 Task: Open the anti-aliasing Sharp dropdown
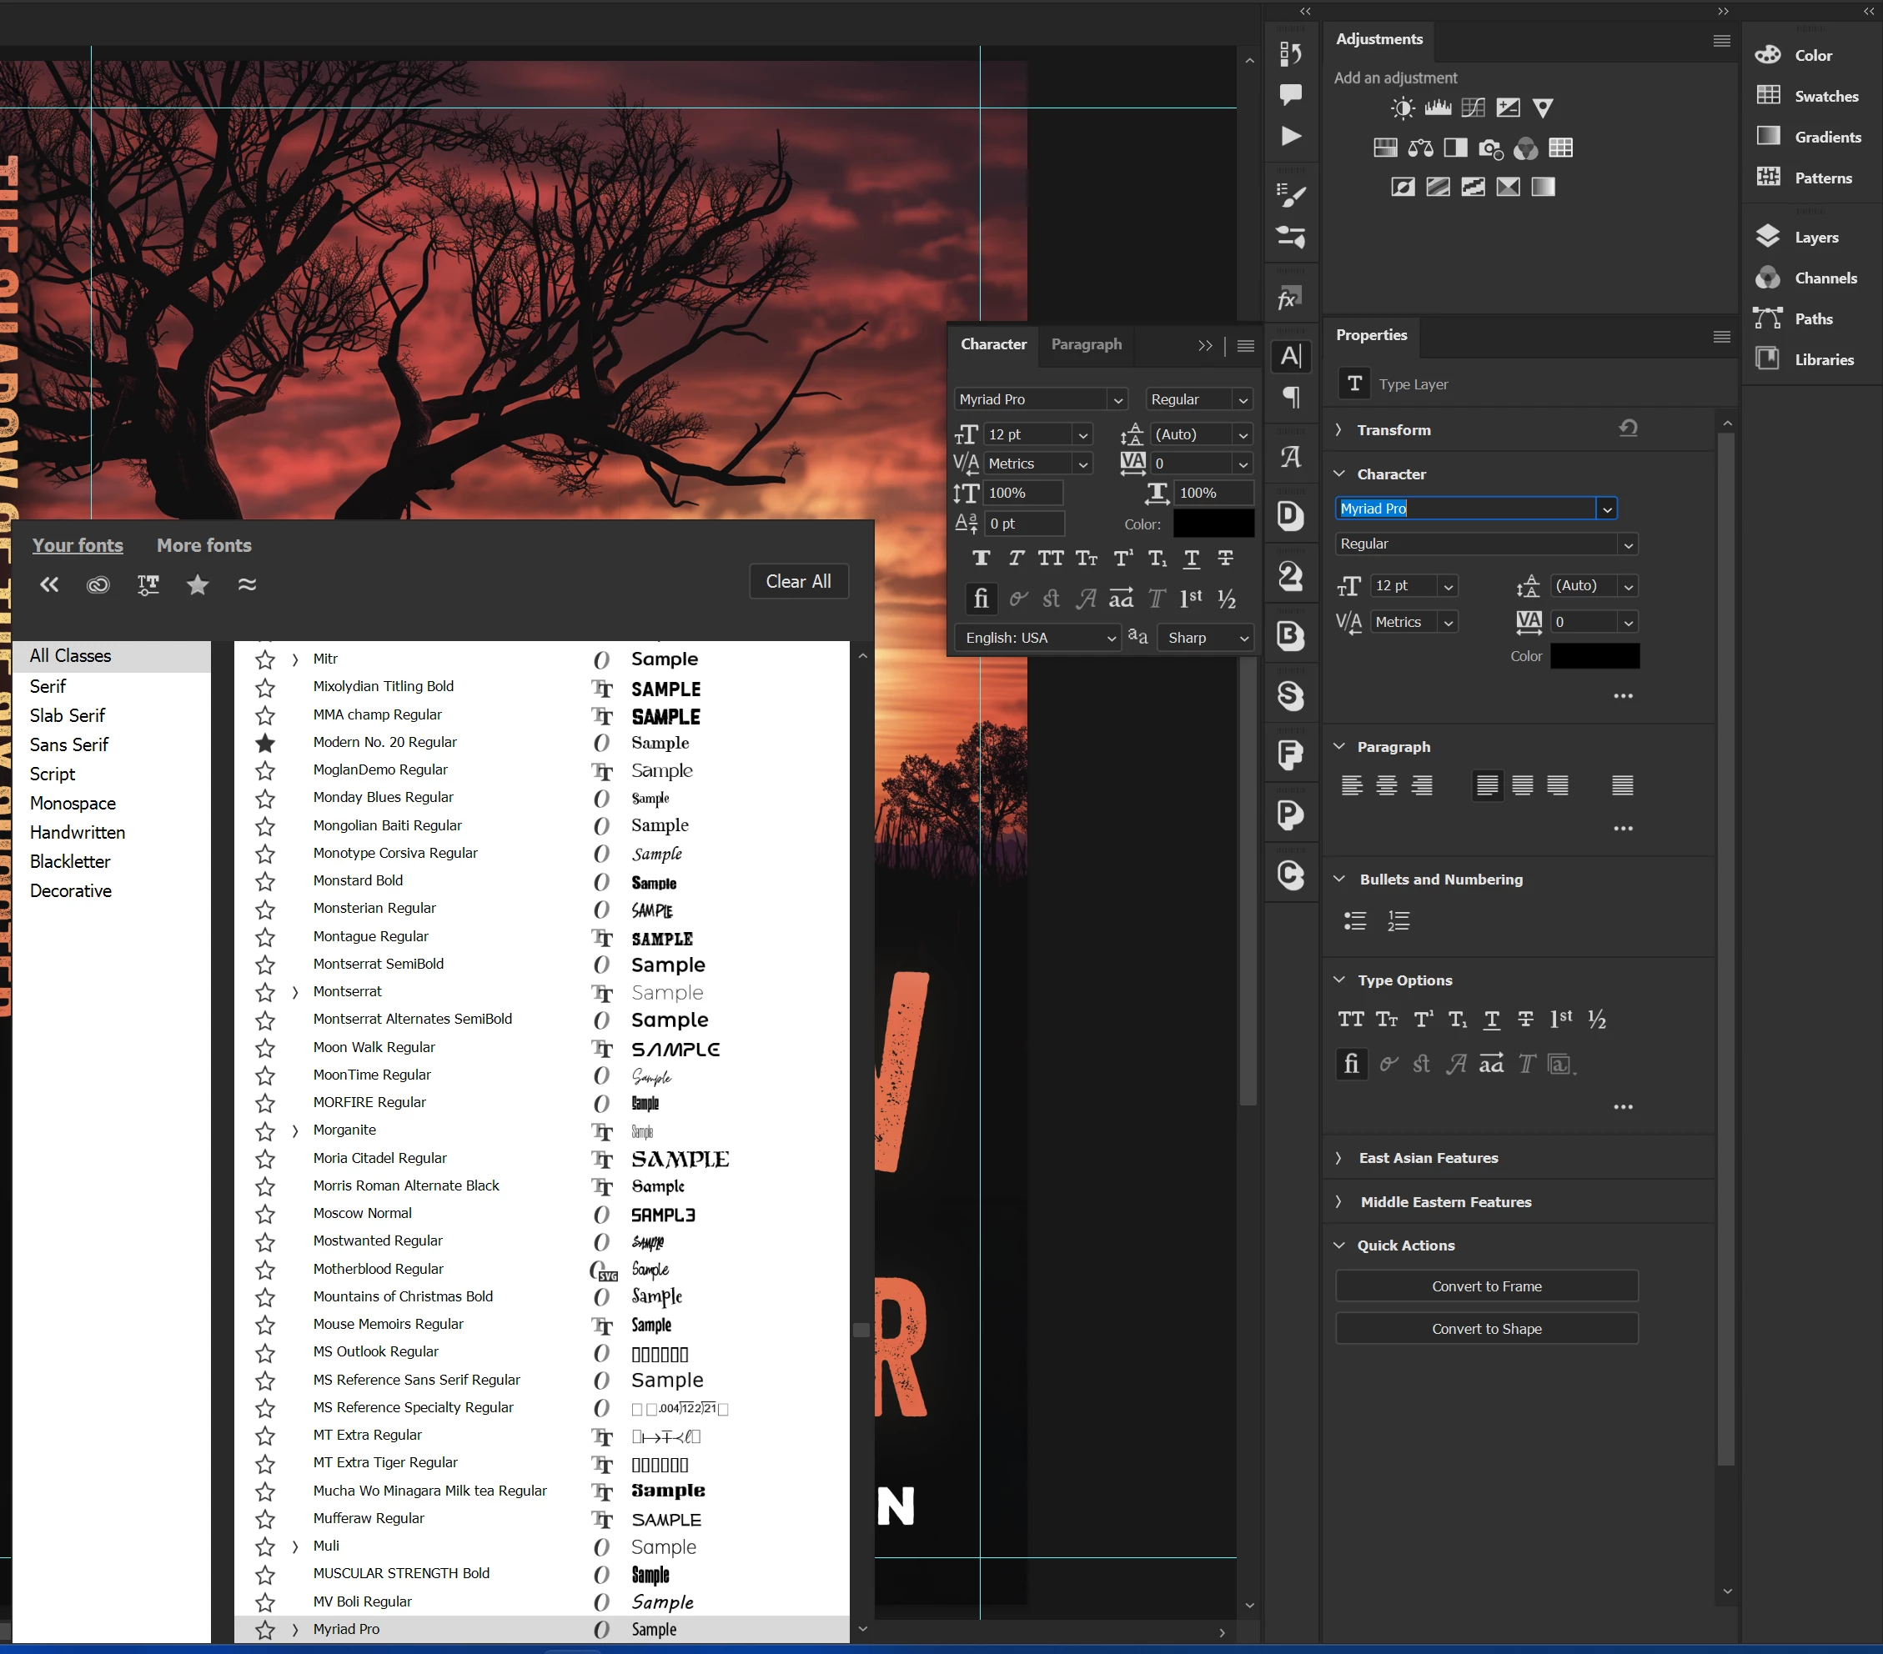point(1205,637)
